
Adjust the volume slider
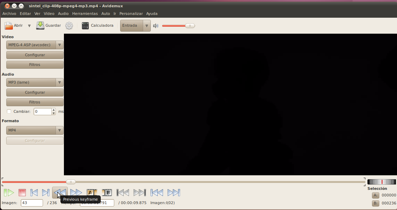pos(190,26)
